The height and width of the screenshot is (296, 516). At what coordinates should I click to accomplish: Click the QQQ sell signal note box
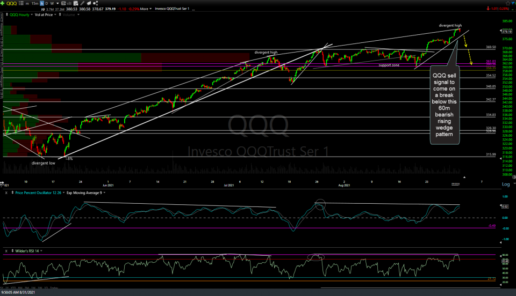point(445,105)
